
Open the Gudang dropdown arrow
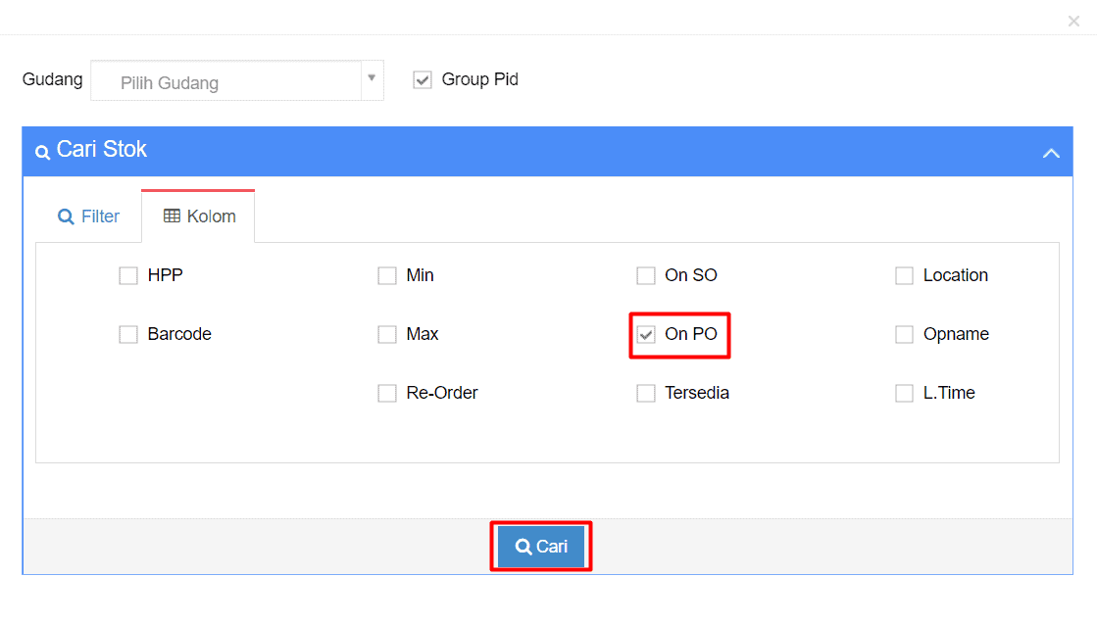pyautogui.click(x=372, y=77)
